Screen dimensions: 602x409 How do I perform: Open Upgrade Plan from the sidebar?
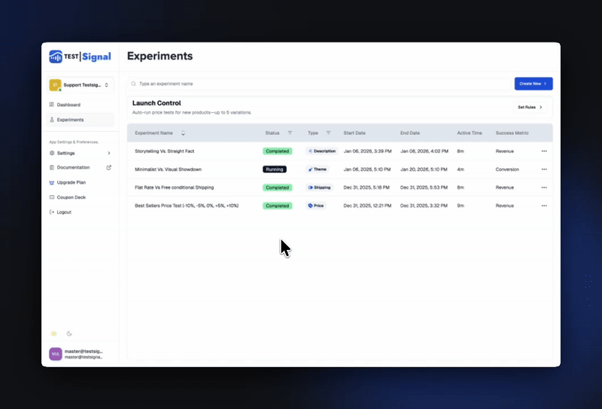click(71, 182)
